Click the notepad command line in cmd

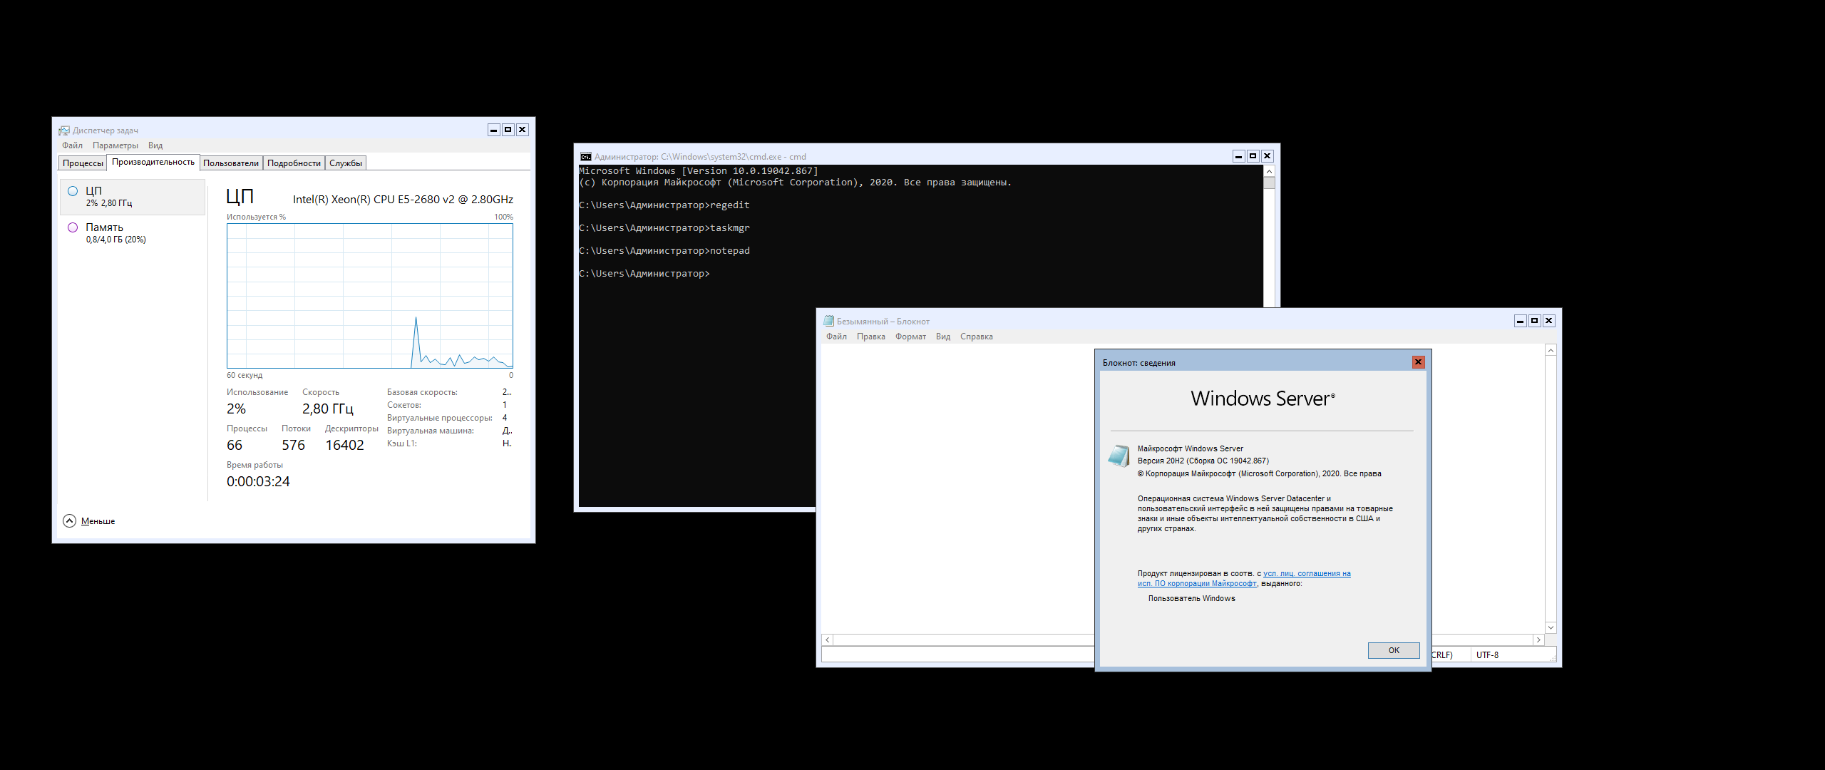pyautogui.click(x=664, y=251)
